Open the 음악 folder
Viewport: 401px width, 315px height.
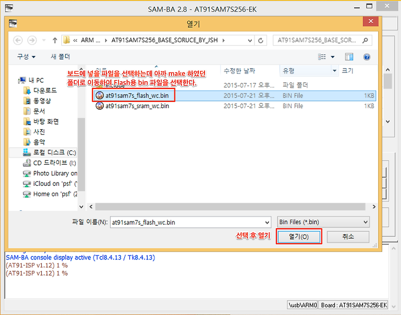pyautogui.click(x=35, y=142)
